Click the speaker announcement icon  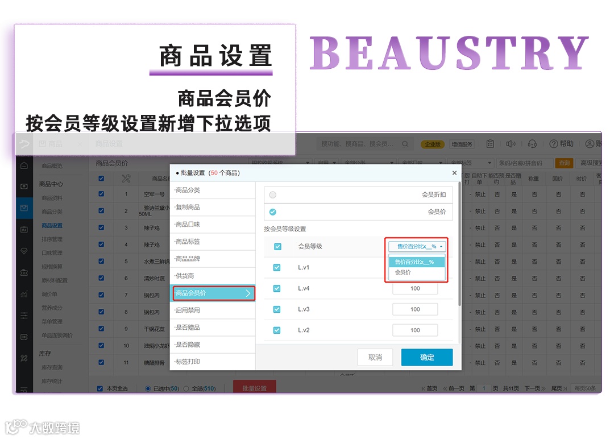511,144
